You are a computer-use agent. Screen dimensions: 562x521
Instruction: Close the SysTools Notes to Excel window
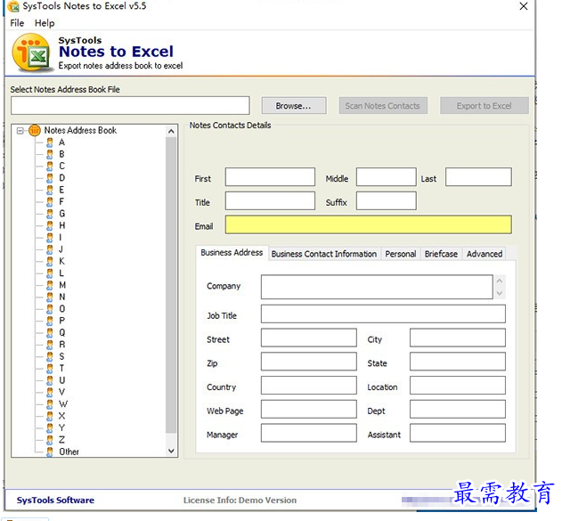[524, 6]
